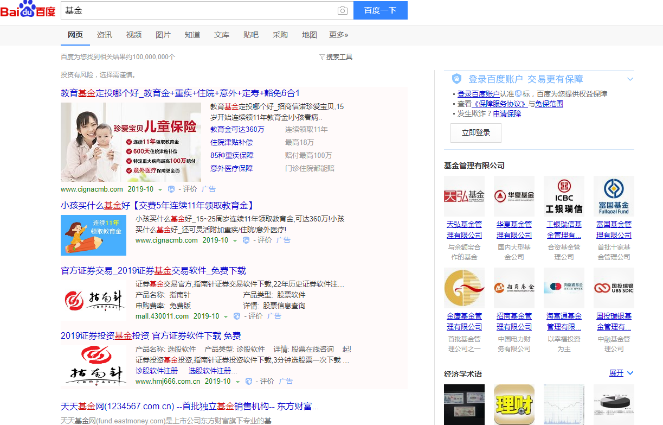Expand 经济学术语 section with 展开

pos(621,373)
